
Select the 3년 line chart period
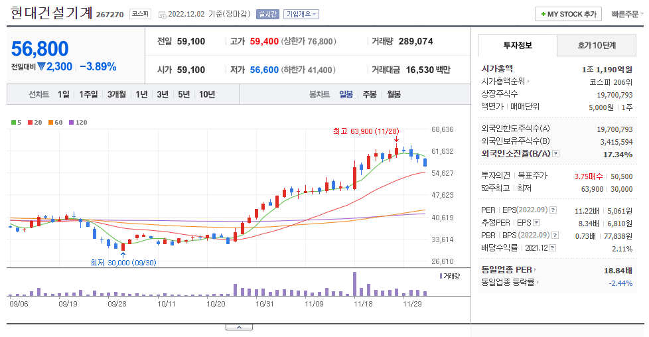pos(163,94)
